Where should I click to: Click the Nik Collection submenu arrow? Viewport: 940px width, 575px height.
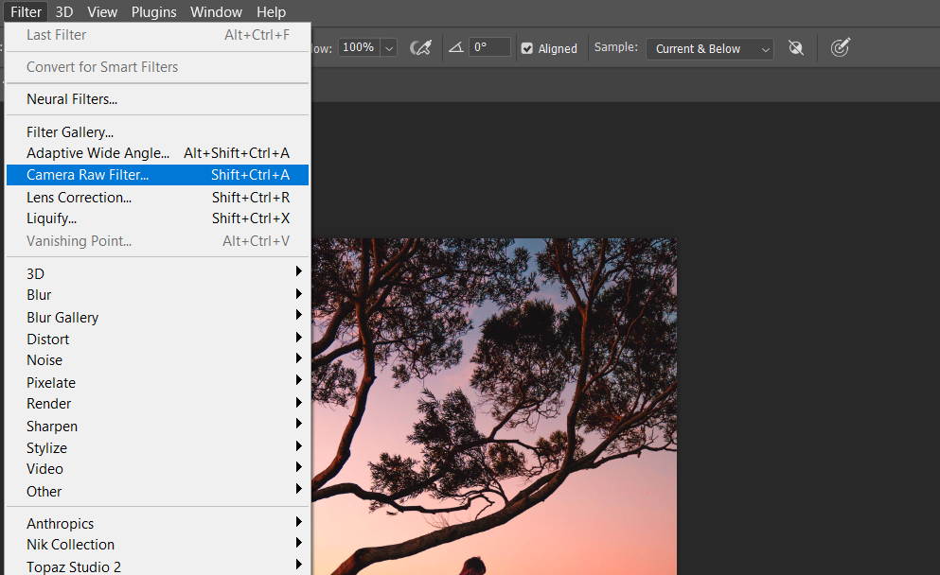point(299,545)
